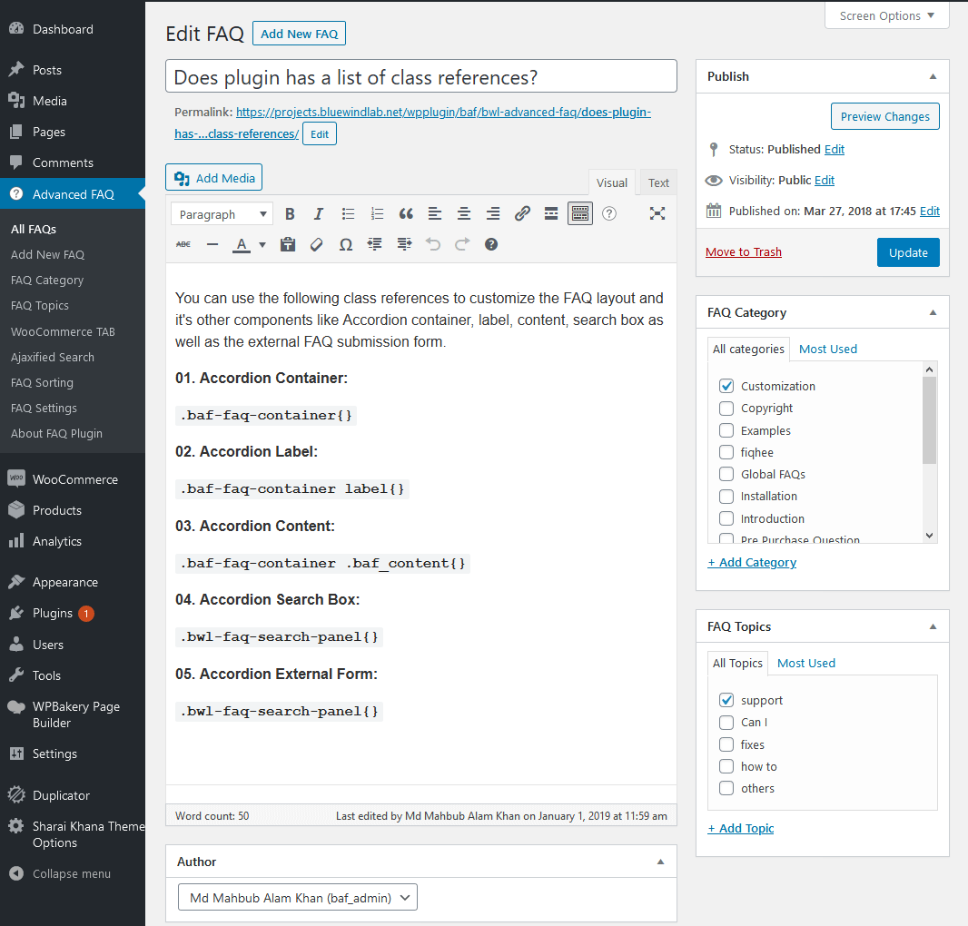
Task: Apply blockquote formatting
Action: click(x=406, y=214)
